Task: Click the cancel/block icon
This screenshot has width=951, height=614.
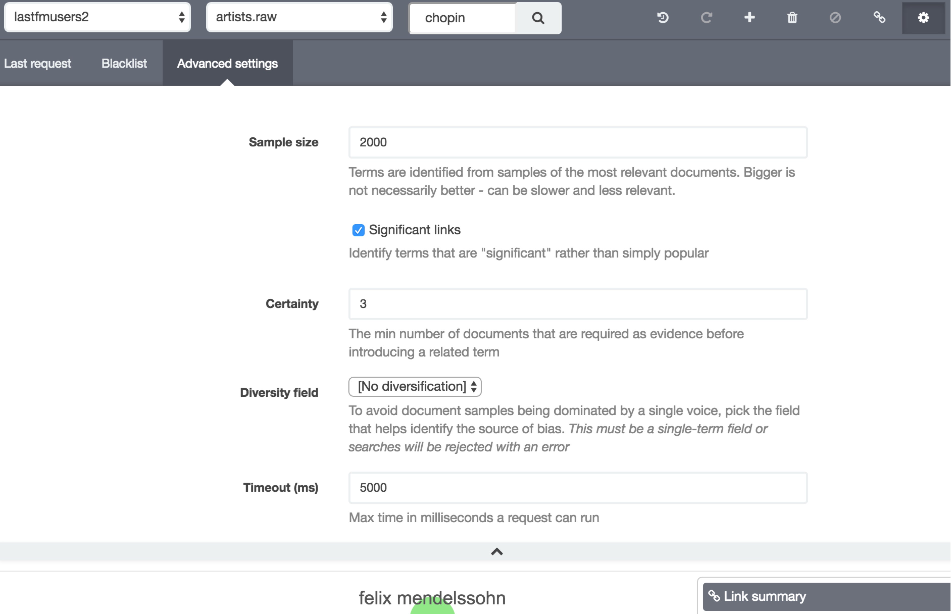Action: tap(835, 18)
